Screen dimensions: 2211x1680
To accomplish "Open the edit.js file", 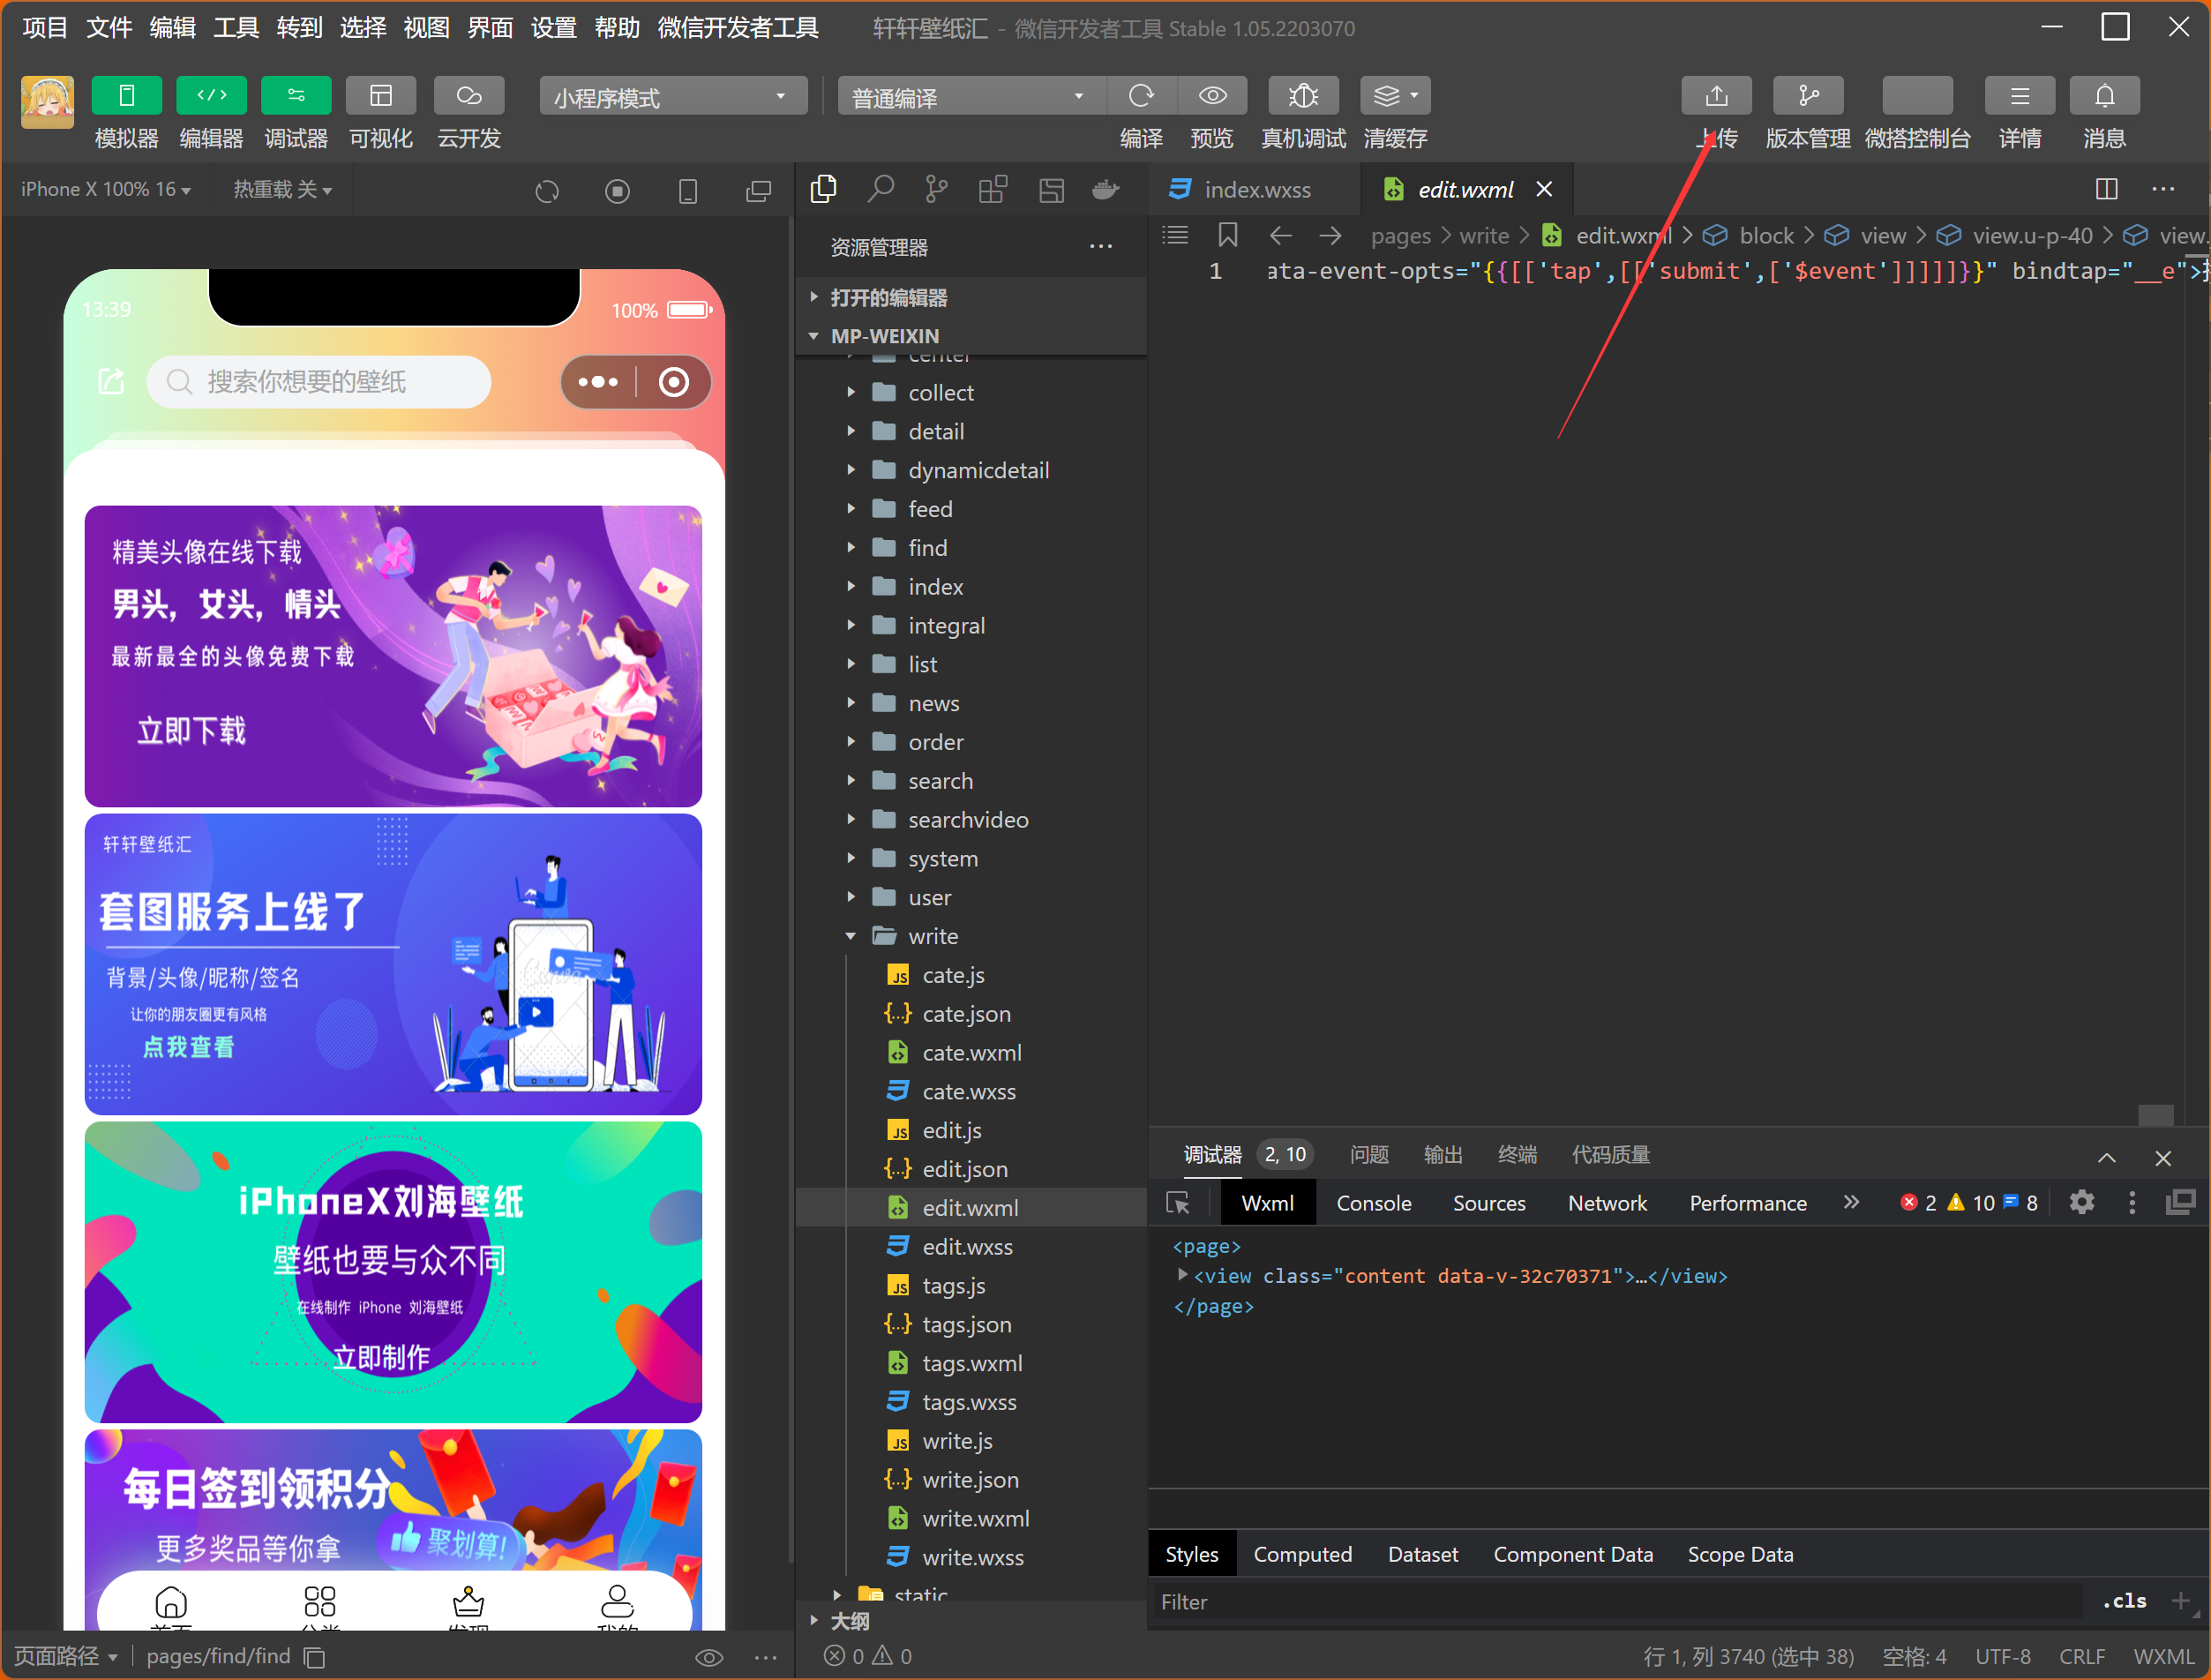I will (972, 1130).
